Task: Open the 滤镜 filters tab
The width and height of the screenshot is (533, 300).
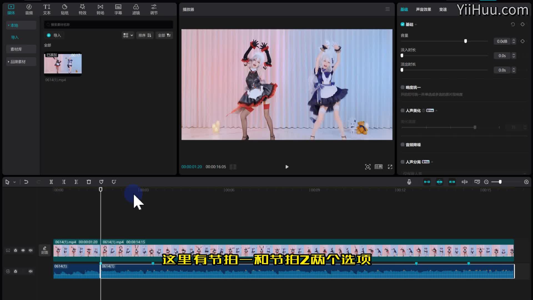Action: tap(136, 9)
